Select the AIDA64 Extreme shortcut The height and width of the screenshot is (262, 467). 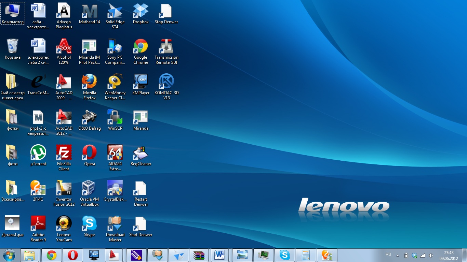pyautogui.click(x=115, y=158)
